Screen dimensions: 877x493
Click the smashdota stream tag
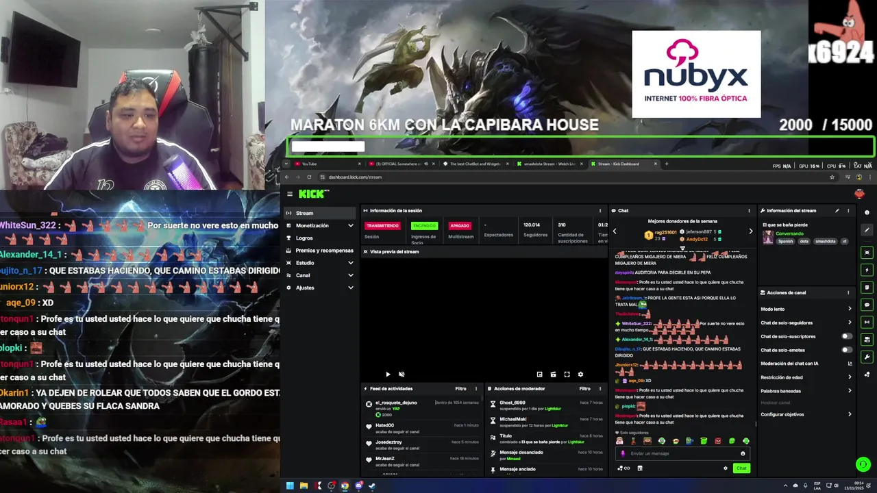coord(826,241)
